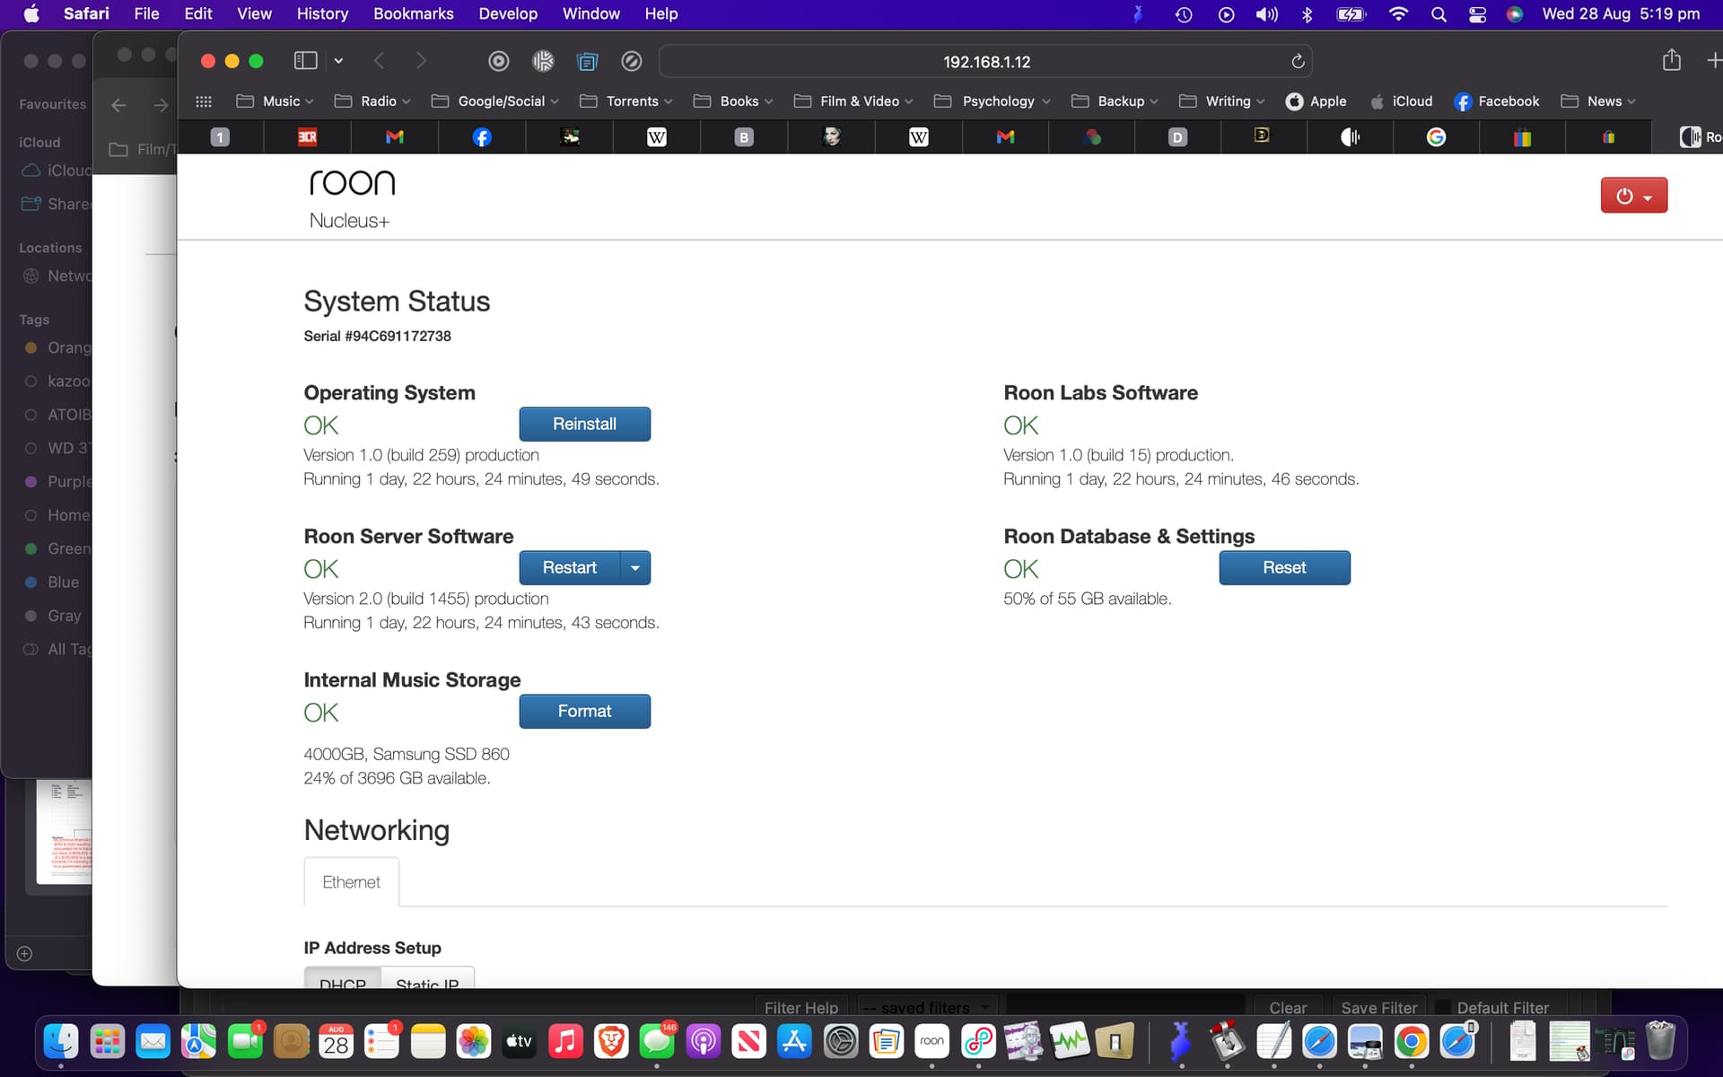Image resolution: width=1723 pixels, height=1077 pixels.
Task: Click the blue reader notes extension icon
Action: click(587, 61)
